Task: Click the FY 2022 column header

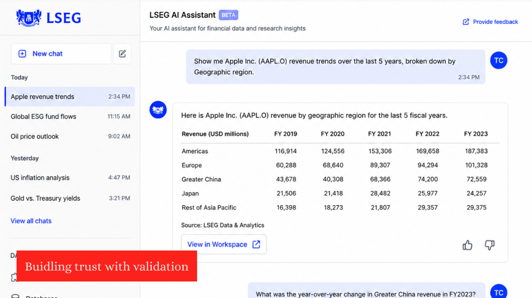Action: [x=427, y=134]
